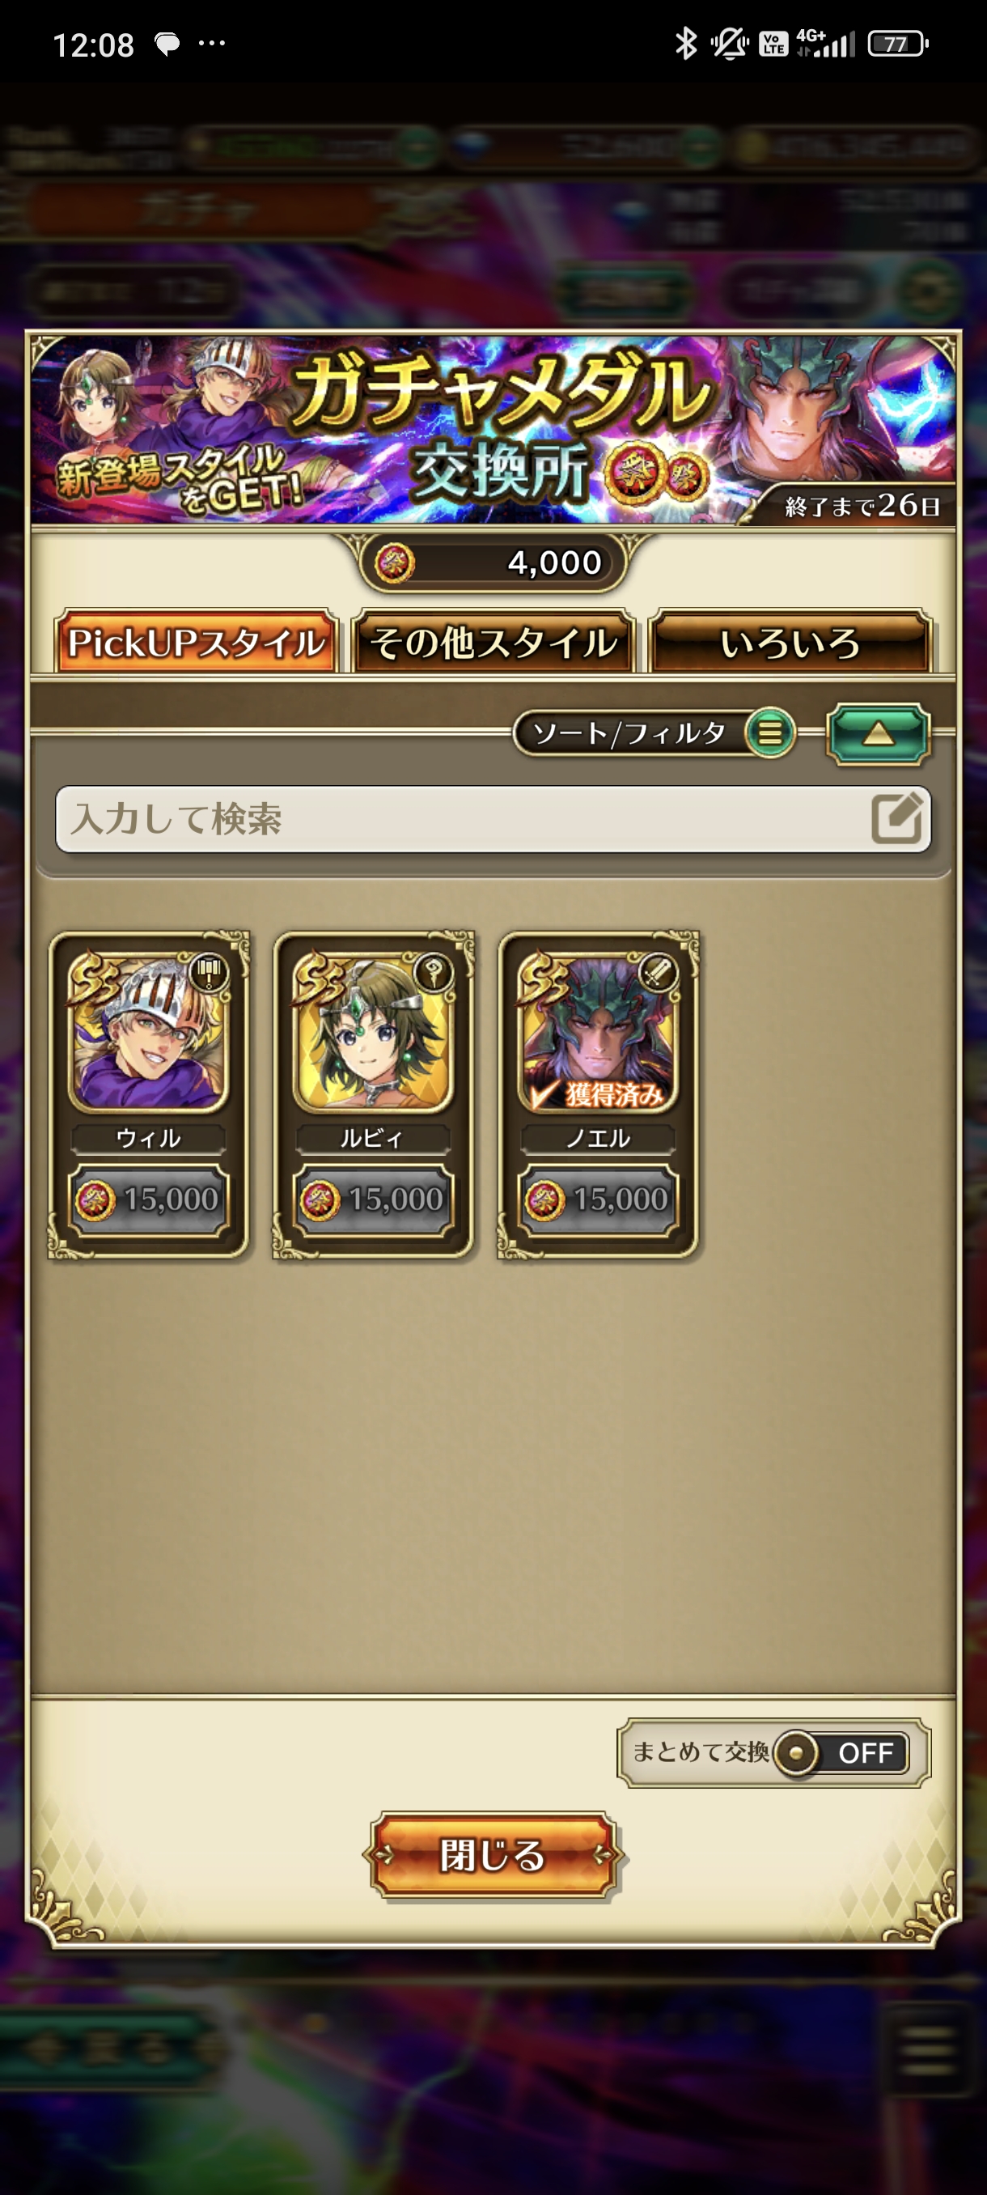The width and height of the screenshot is (987, 2195).
Task: Tap the staff weapon icon on ルビィ card
Action: (432, 970)
